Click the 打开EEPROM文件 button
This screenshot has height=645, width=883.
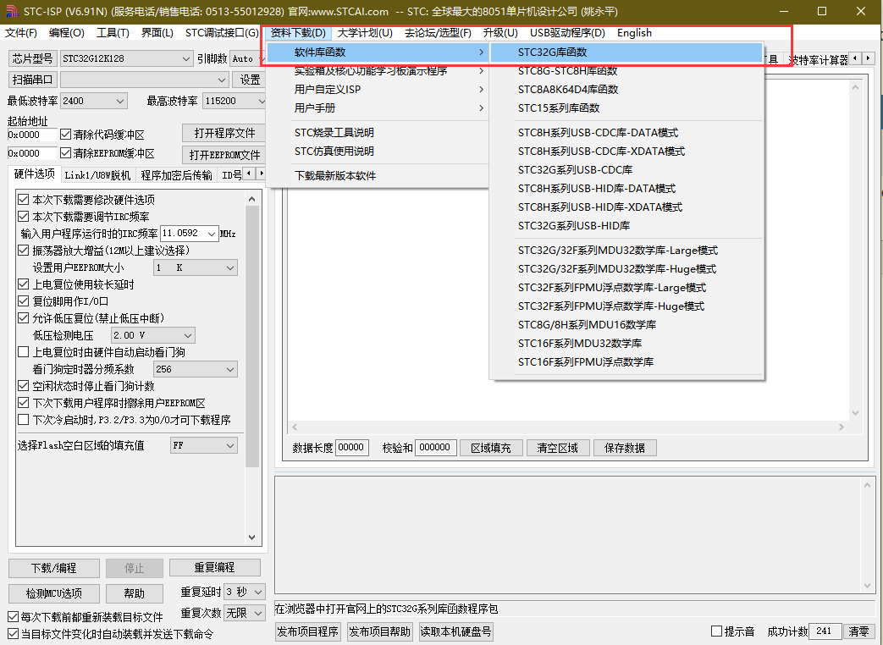click(224, 155)
